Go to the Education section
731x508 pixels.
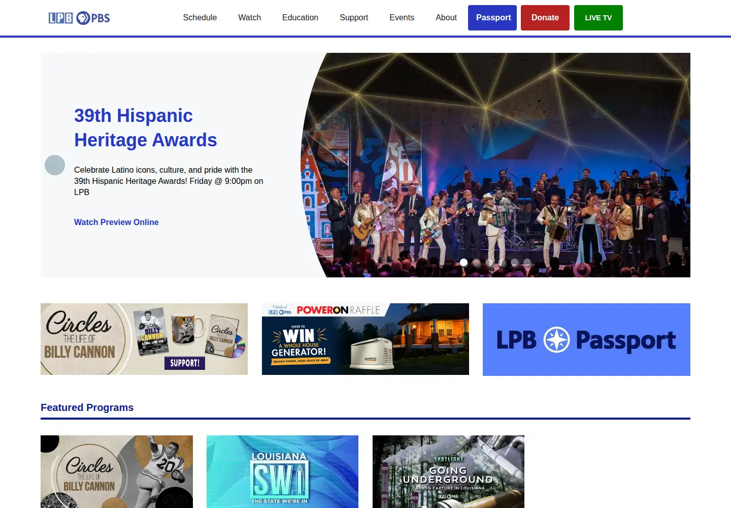(301, 18)
